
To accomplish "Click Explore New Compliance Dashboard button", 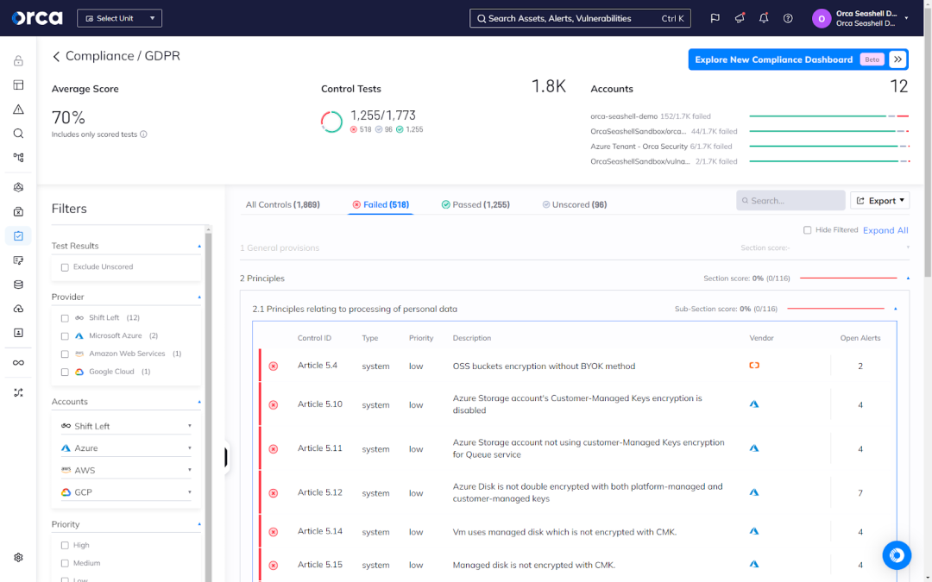I will pos(798,59).
